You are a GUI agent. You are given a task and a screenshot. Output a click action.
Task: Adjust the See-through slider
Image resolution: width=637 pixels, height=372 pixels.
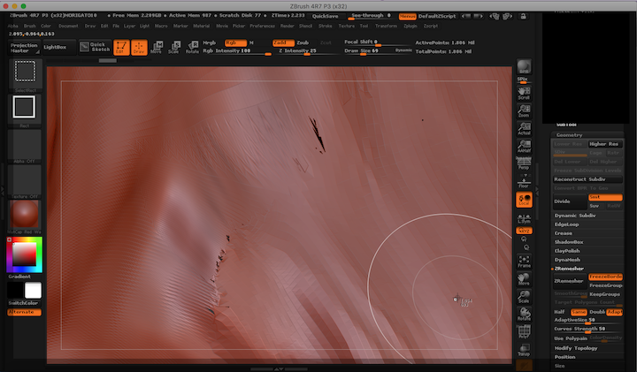tap(371, 16)
